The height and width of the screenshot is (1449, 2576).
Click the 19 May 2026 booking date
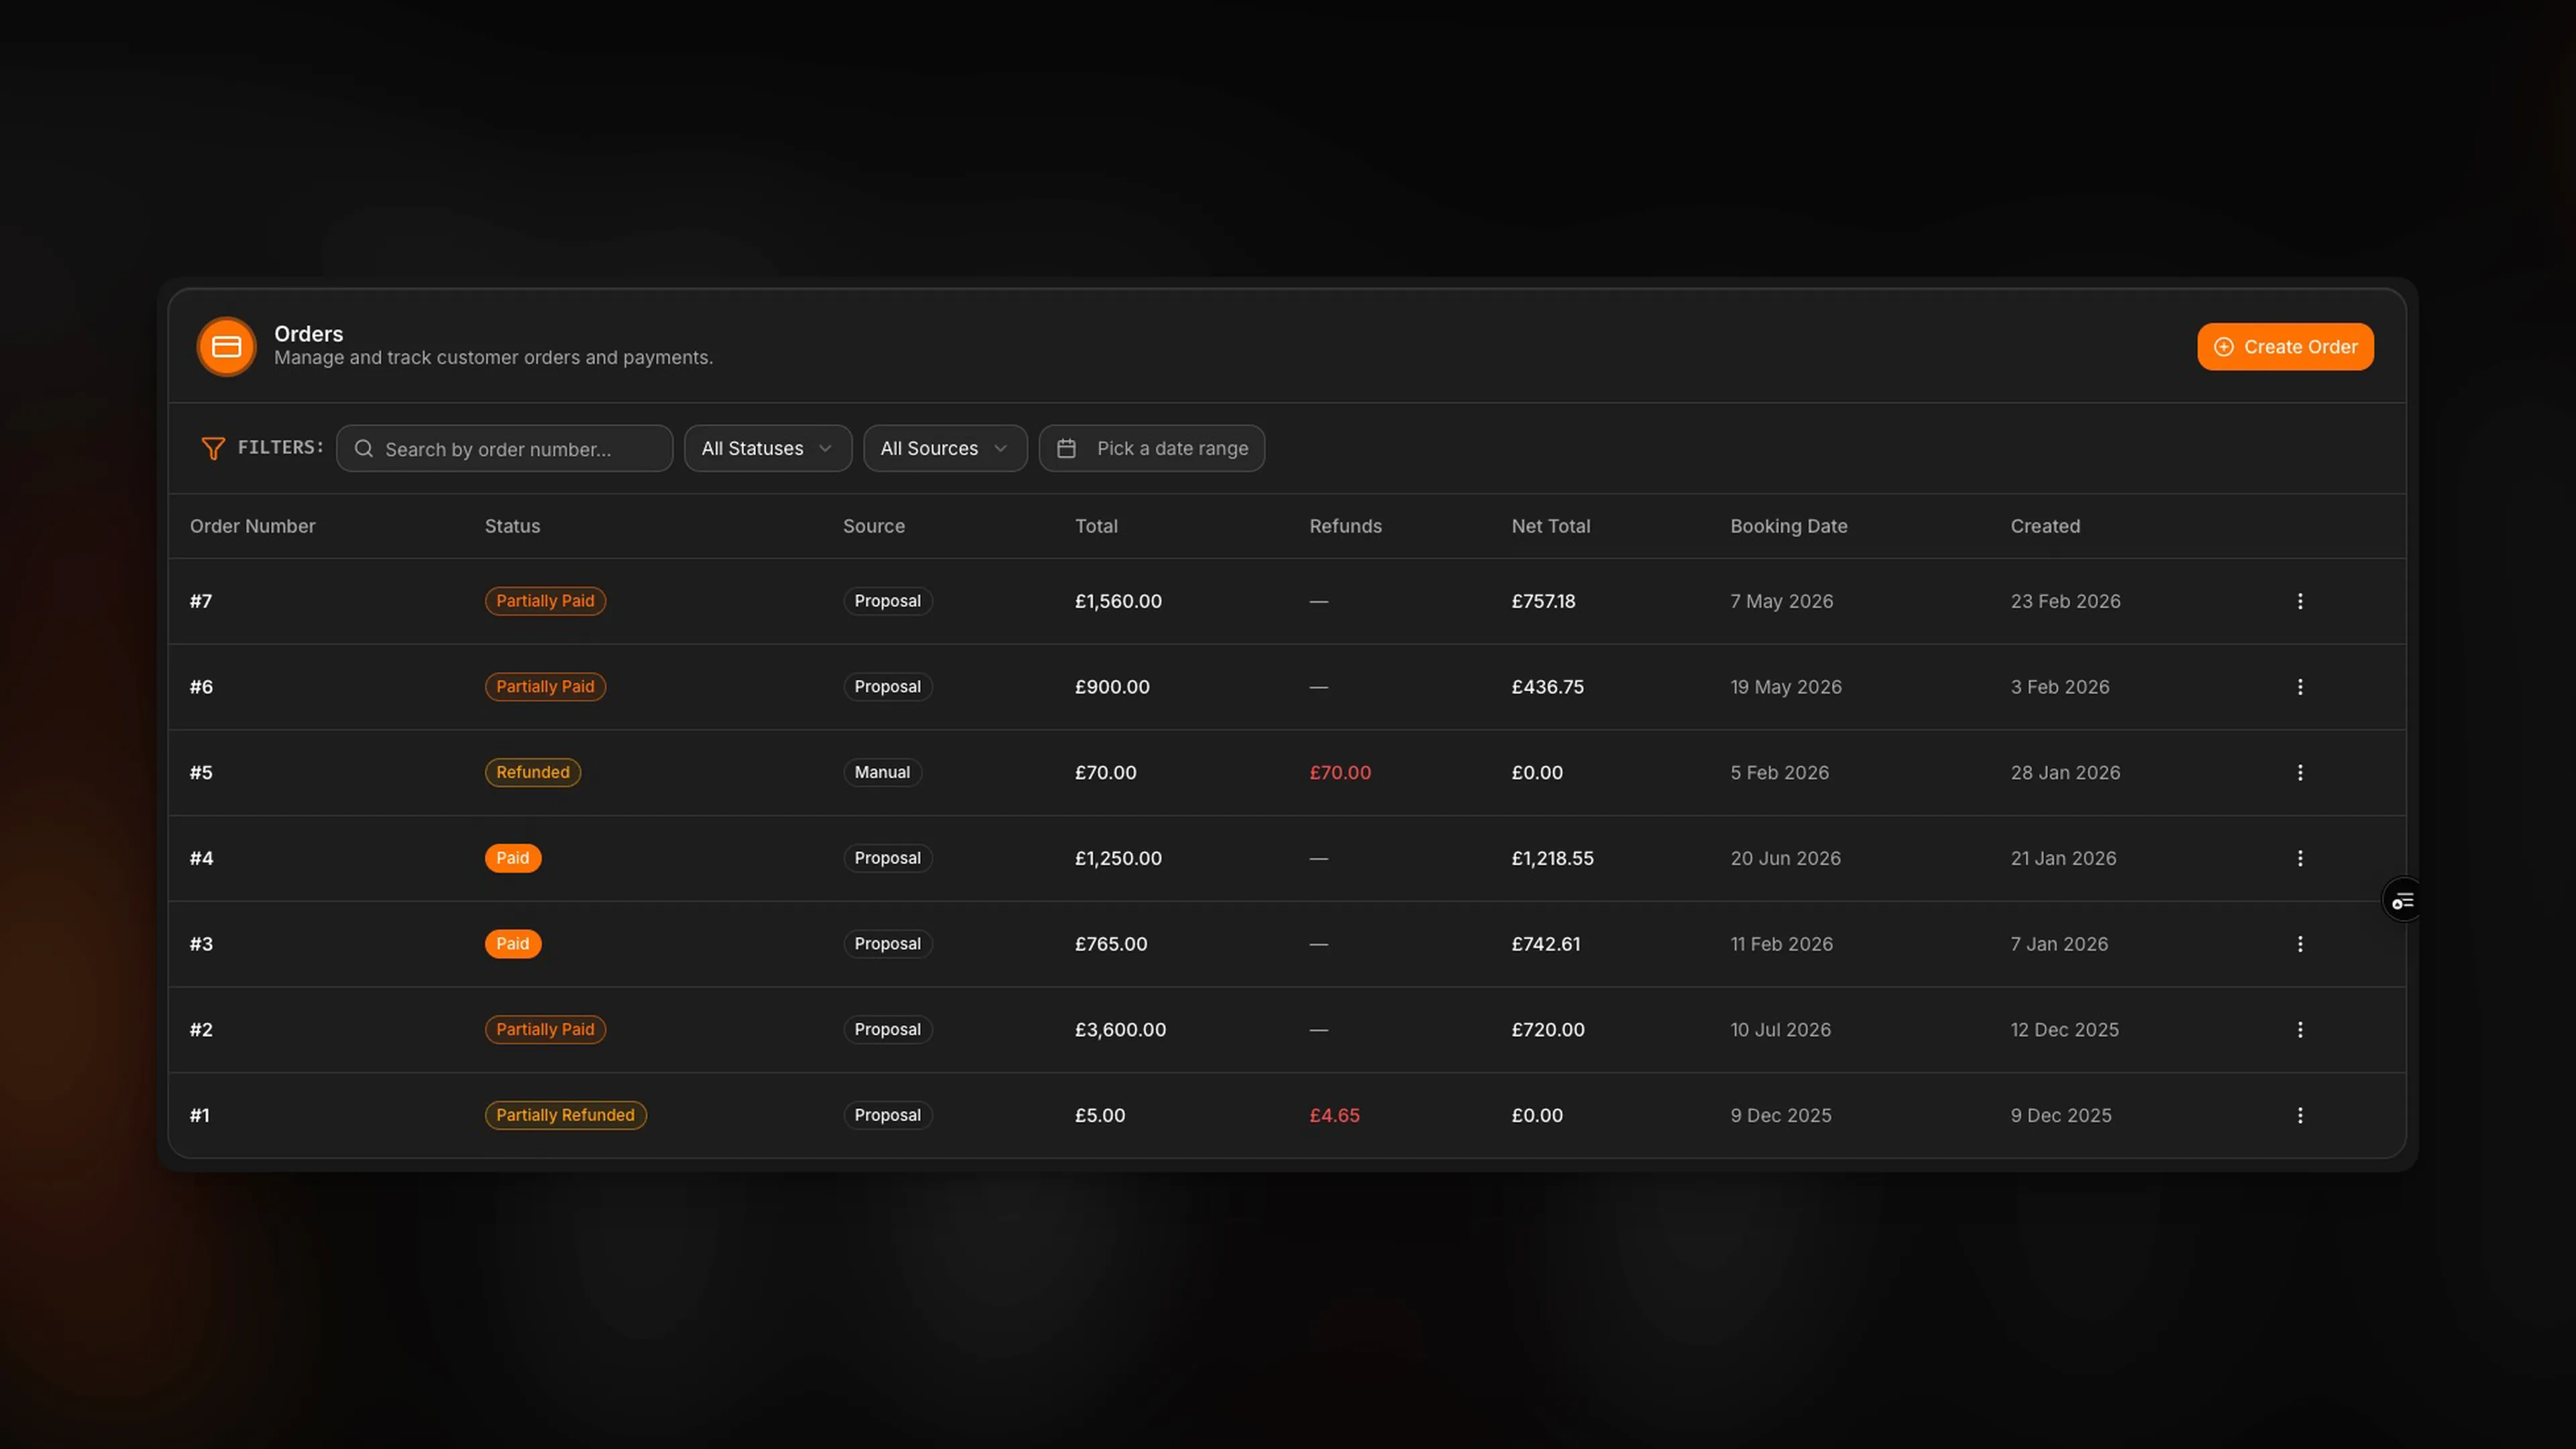[x=1786, y=687]
